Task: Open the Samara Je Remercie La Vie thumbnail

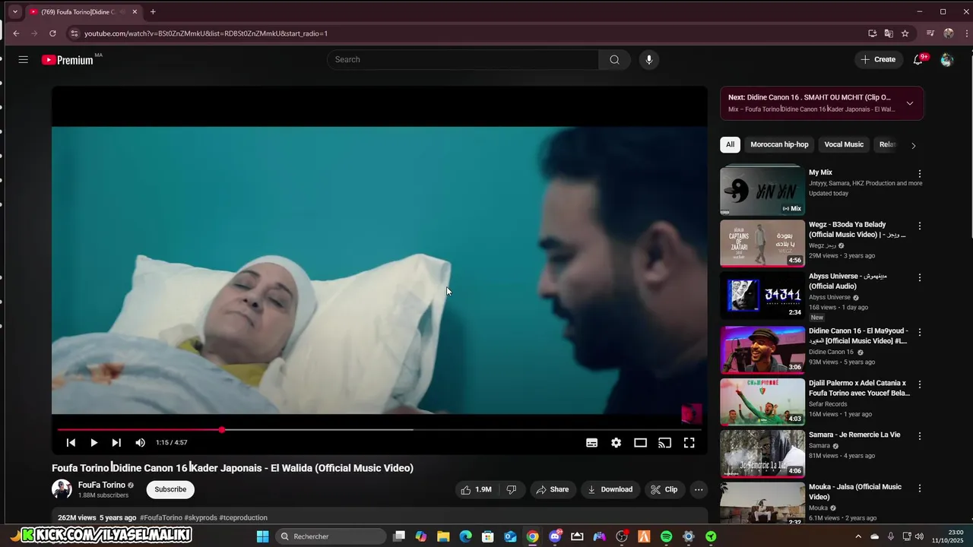Action: 762,454
